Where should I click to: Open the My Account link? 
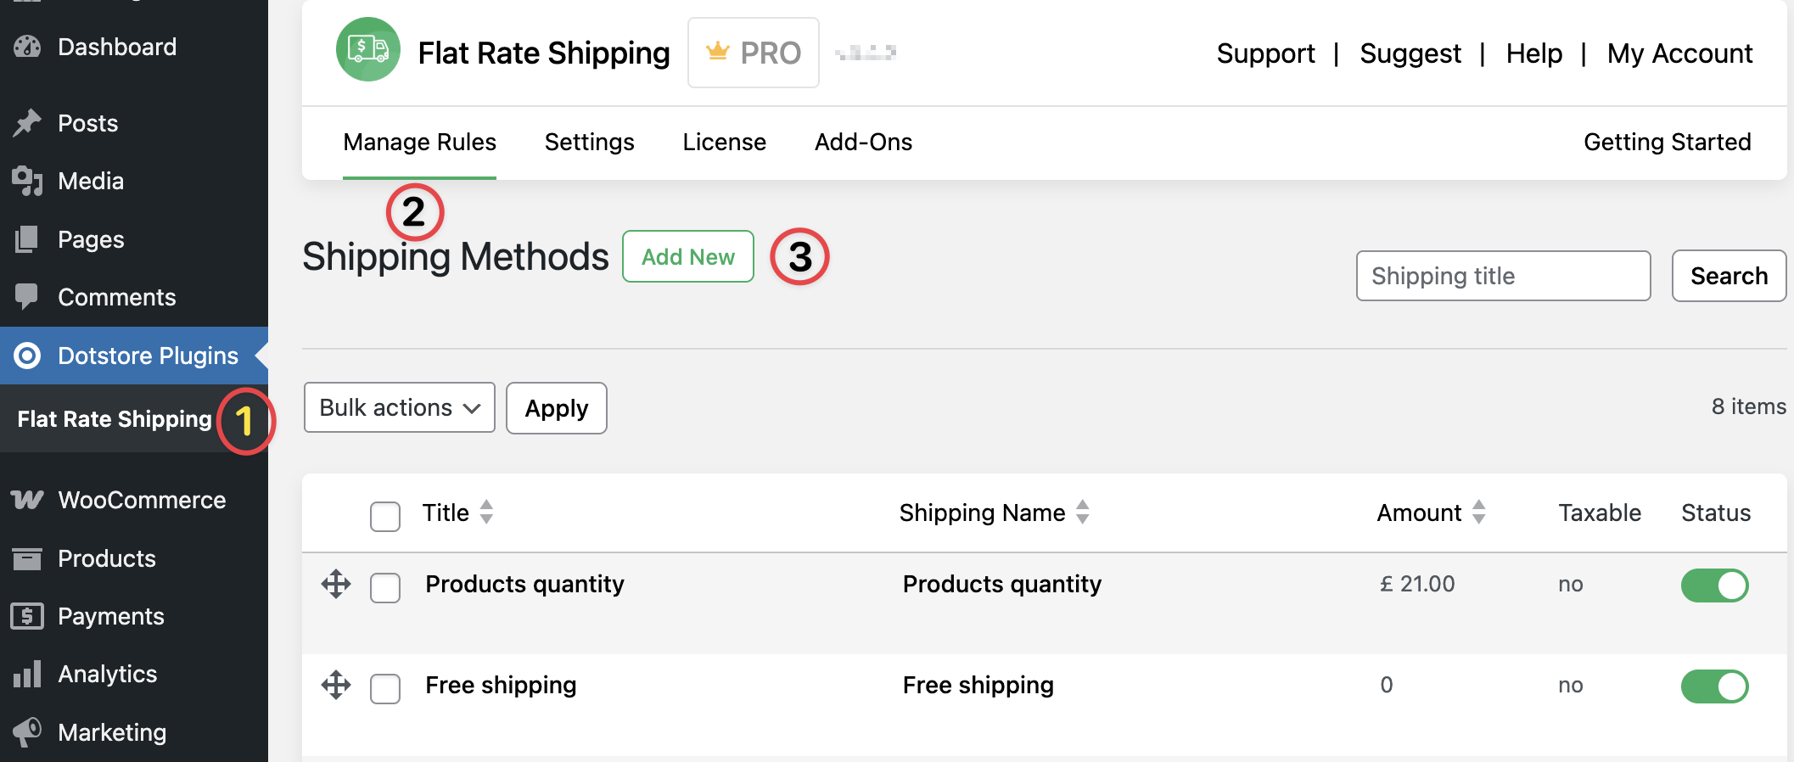point(1679,53)
